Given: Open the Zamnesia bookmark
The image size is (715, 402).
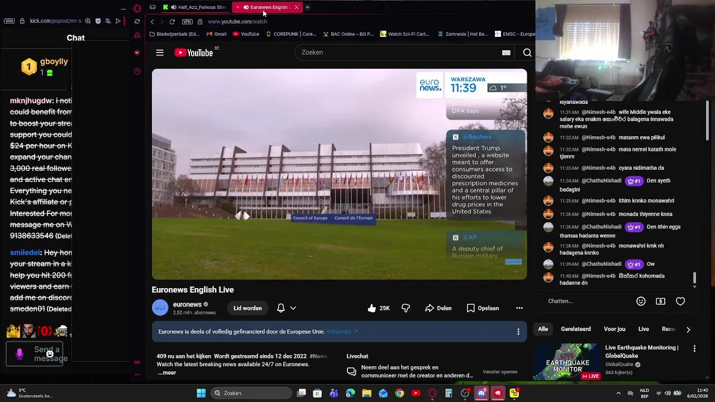Looking at the screenshot, I should click(463, 34).
